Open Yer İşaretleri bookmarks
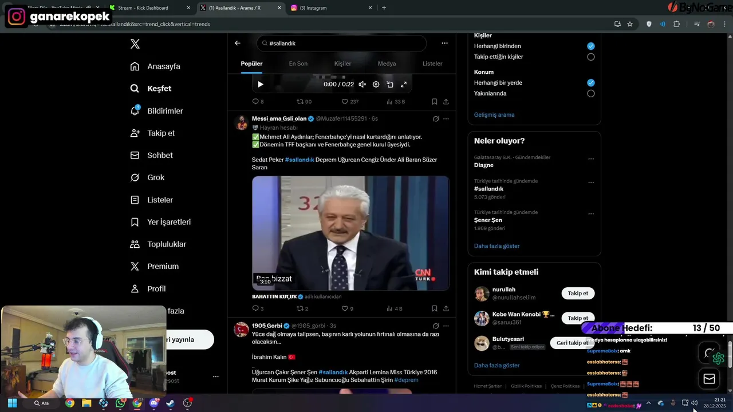The width and height of the screenshot is (733, 412). click(160, 222)
